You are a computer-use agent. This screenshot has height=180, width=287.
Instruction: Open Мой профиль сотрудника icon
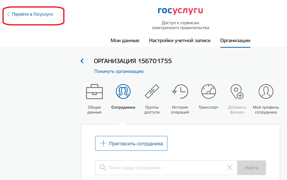(265, 92)
